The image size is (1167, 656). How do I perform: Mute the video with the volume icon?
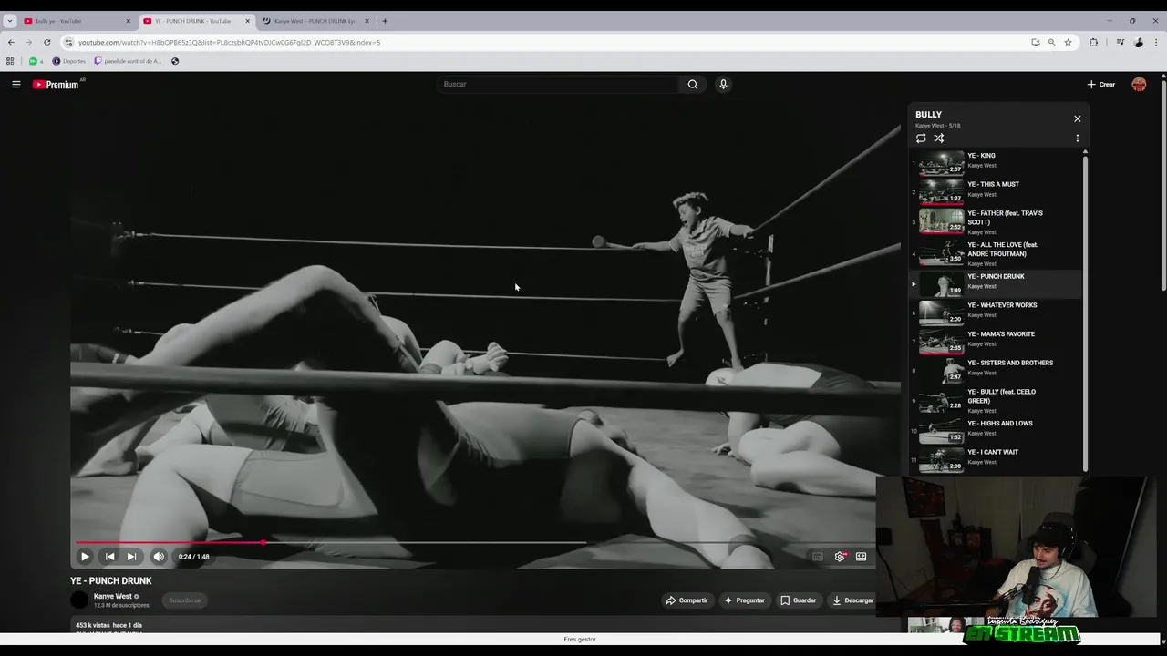tap(159, 557)
